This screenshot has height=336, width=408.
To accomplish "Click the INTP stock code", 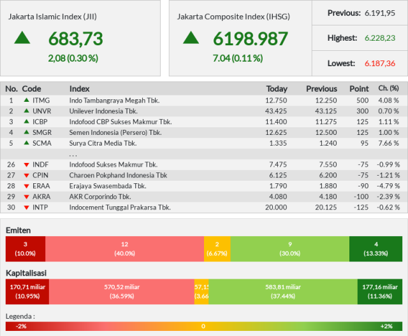I will pyautogui.click(x=40, y=207).
